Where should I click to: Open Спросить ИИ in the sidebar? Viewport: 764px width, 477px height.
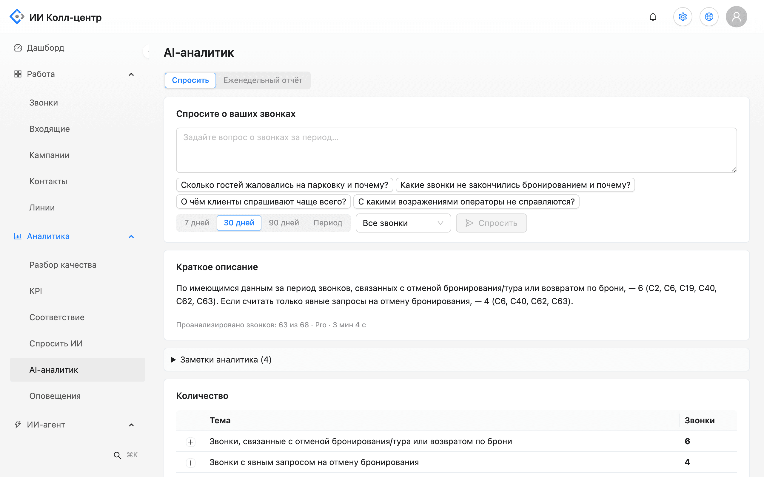click(77, 343)
